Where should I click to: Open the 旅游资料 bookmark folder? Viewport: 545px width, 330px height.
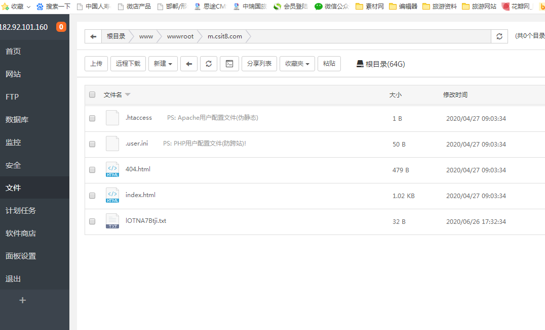click(x=440, y=7)
